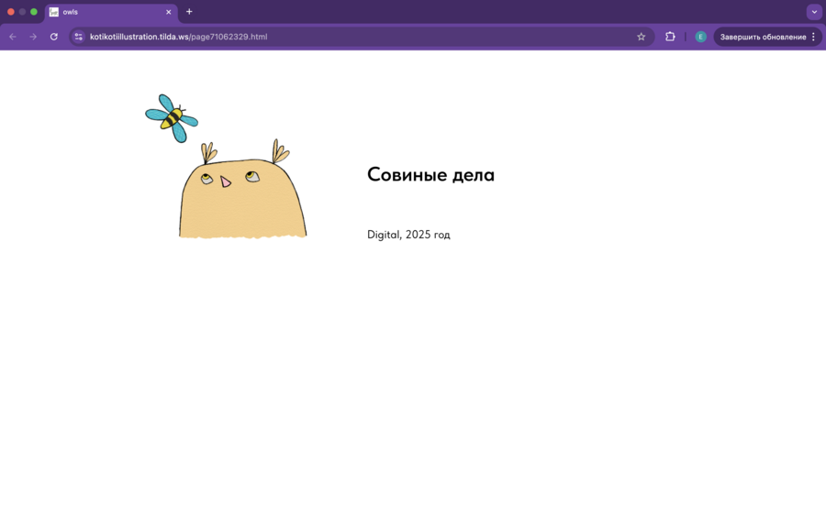Viewport: 826px width, 516px height.
Task: Click the browser forward arrow
Action: click(x=33, y=37)
